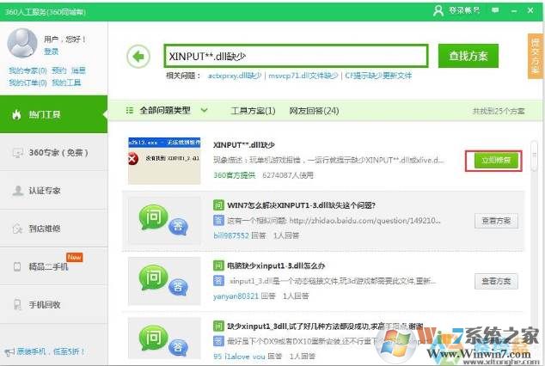Click the XINPUT error screenshot thumbnail
The image size is (545, 366).
click(x=166, y=159)
